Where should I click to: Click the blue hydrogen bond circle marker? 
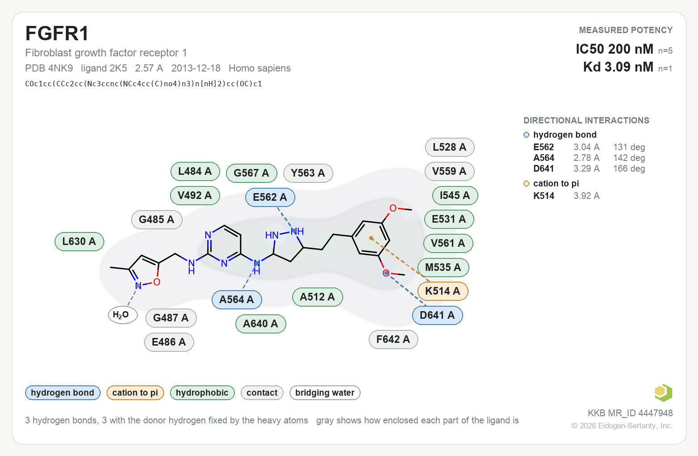(x=526, y=135)
